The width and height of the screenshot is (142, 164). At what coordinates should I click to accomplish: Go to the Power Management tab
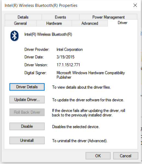[108, 17]
